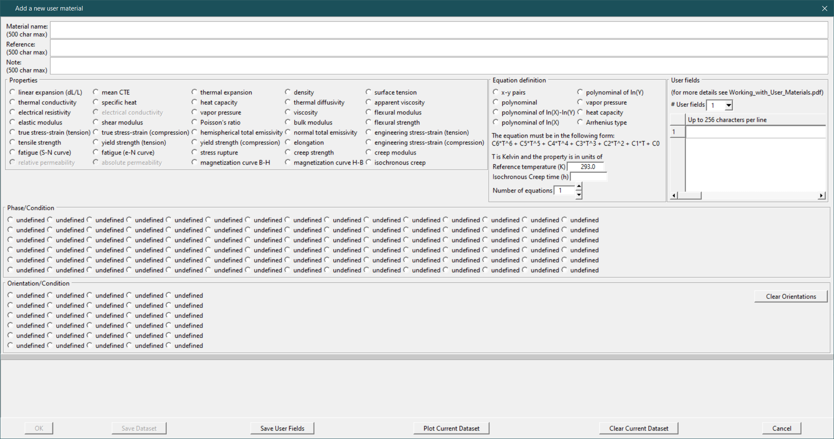The image size is (834, 439).
Task: Select x-y pairs equation definition
Action: 496,92
